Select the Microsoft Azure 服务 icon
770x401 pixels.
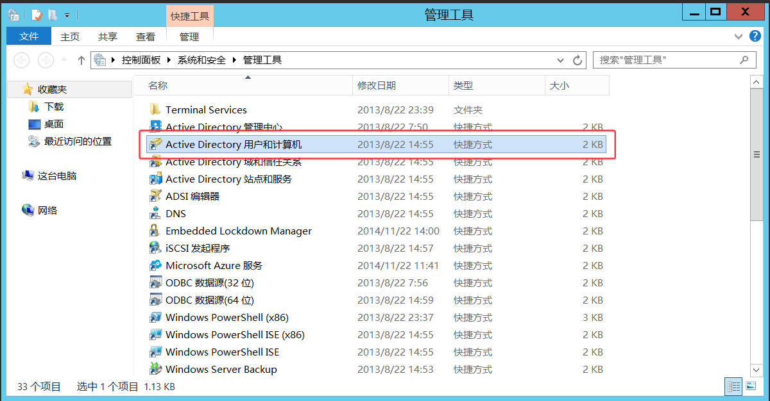pyautogui.click(x=155, y=265)
